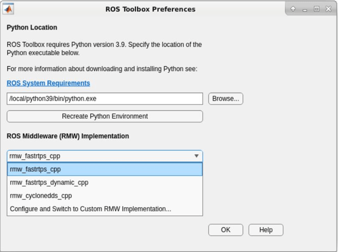Click the RMW combo box showing rmw_fastrtps_cpp
Image resolution: width=338 pixels, height=252 pixels.
click(99, 156)
